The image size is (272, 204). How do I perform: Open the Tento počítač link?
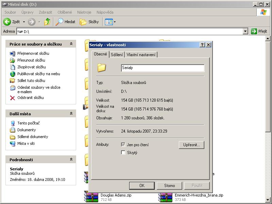click(x=29, y=123)
